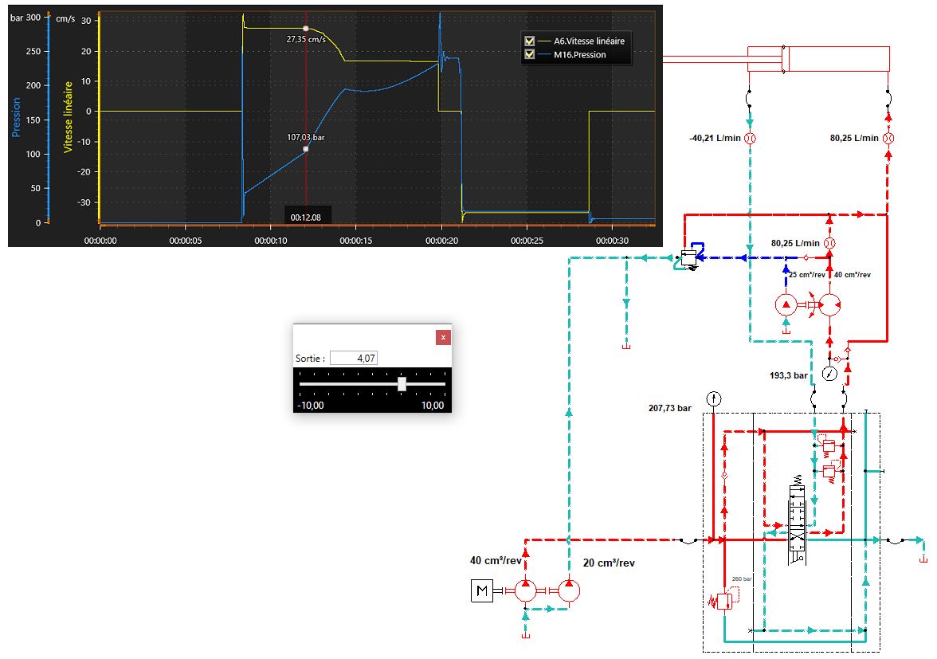Select the 40 cm³/rev main pump
Image resolution: width=937 pixels, height=659 pixels.
525,590
